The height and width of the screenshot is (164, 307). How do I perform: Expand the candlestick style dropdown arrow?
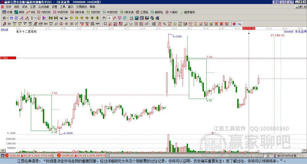click(x=35, y=18)
